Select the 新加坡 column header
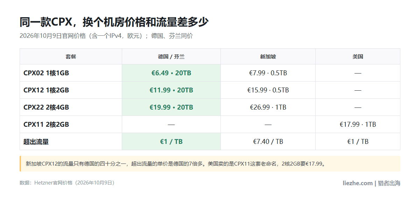The width and height of the screenshot is (420, 202). pyautogui.click(x=268, y=56)
